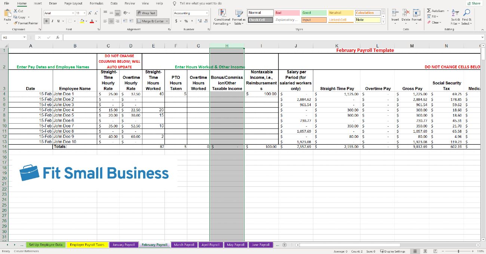486x254 pixels.
Task: Expand the Accounting number format dropdown
Action: click(x=207, y=13)
